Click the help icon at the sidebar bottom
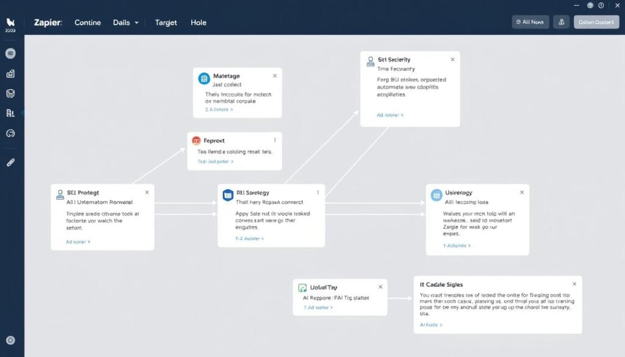Image resolution: width=625 pixels, height=357 pixels. (x=10, y=340)
